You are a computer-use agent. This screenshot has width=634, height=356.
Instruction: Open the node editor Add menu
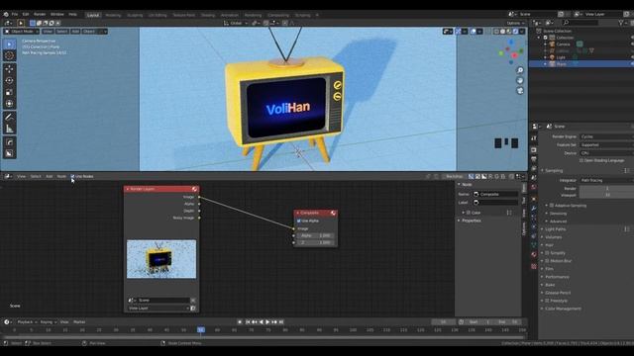coord(49,176)
